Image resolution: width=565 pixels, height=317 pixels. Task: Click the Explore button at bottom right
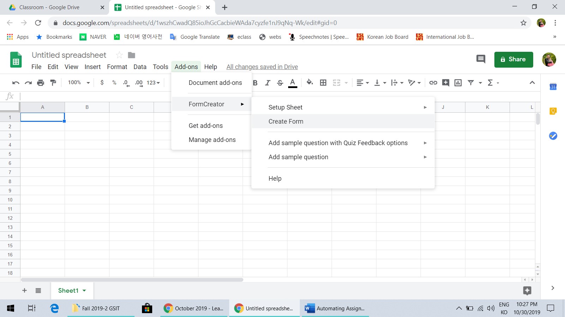(x=527, y=291)
